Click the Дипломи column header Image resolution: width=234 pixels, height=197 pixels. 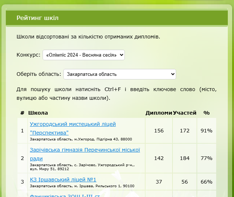point(159,113)
